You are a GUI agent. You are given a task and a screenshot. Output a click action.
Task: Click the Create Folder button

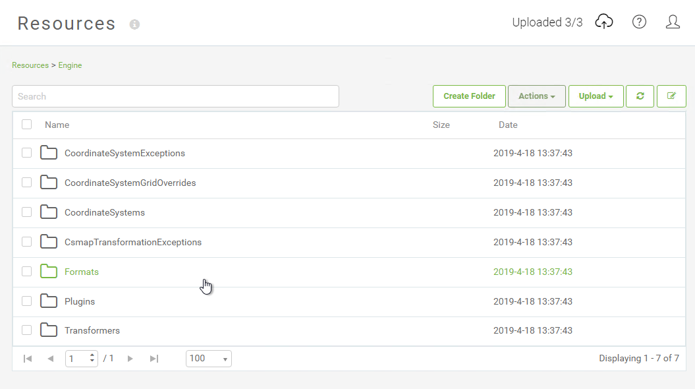coord(469,96)
